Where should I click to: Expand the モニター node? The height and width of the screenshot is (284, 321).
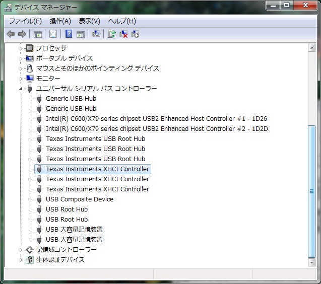(x=21, y=79)
